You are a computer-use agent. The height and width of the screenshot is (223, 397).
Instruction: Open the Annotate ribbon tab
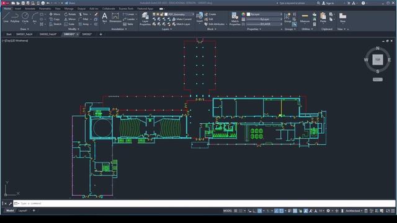pyautogui.click(x=30, y=9)
